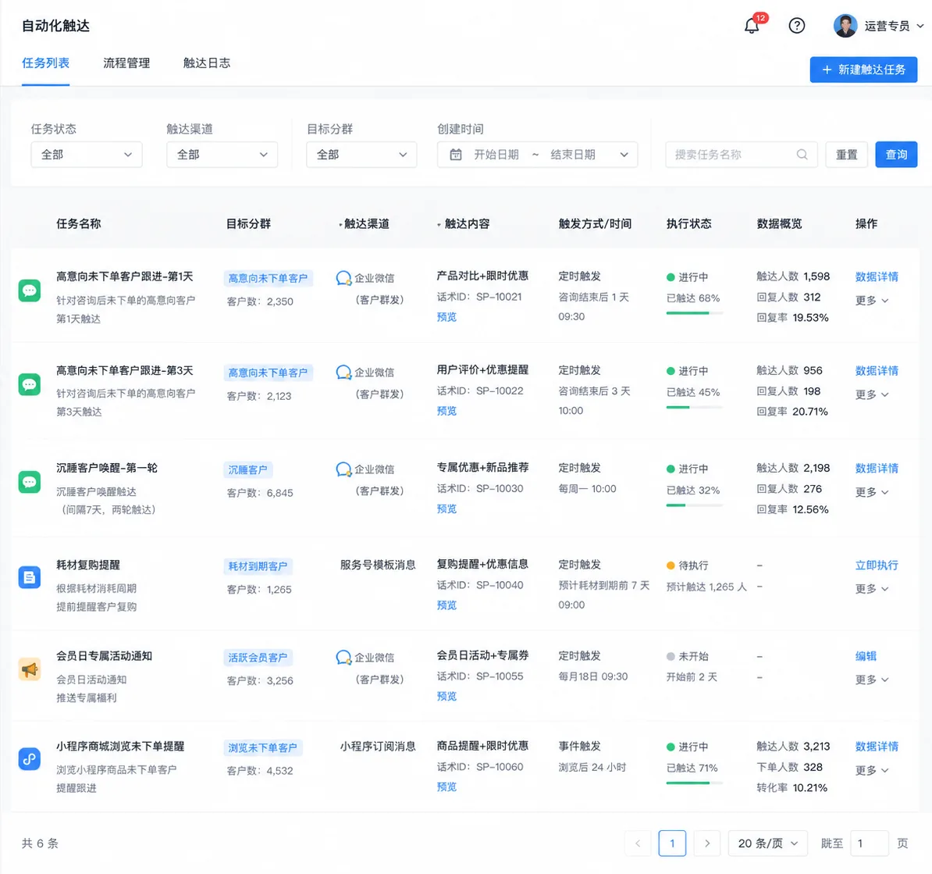Open 数据详情 for 高意向未下单客户跟进-第3天
The image size is (932, 874).
tap(877, 371)
